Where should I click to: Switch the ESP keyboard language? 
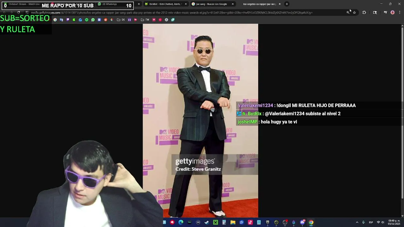(x=371, y=222)
